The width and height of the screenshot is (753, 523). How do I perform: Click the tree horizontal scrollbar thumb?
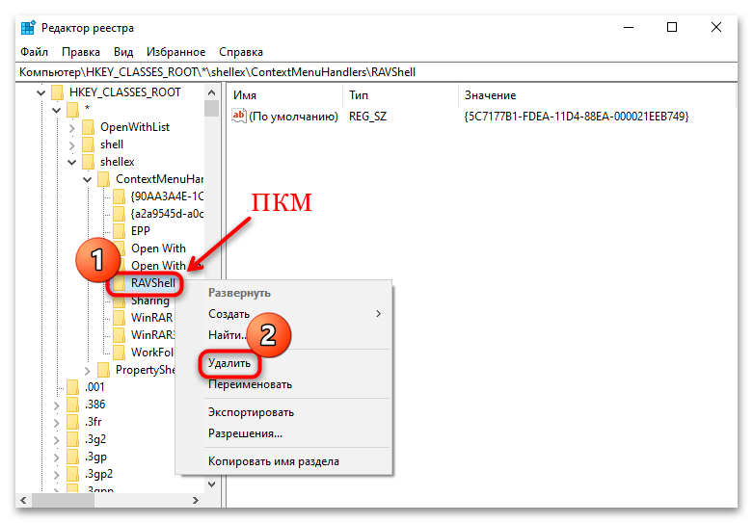coord(63,500)
